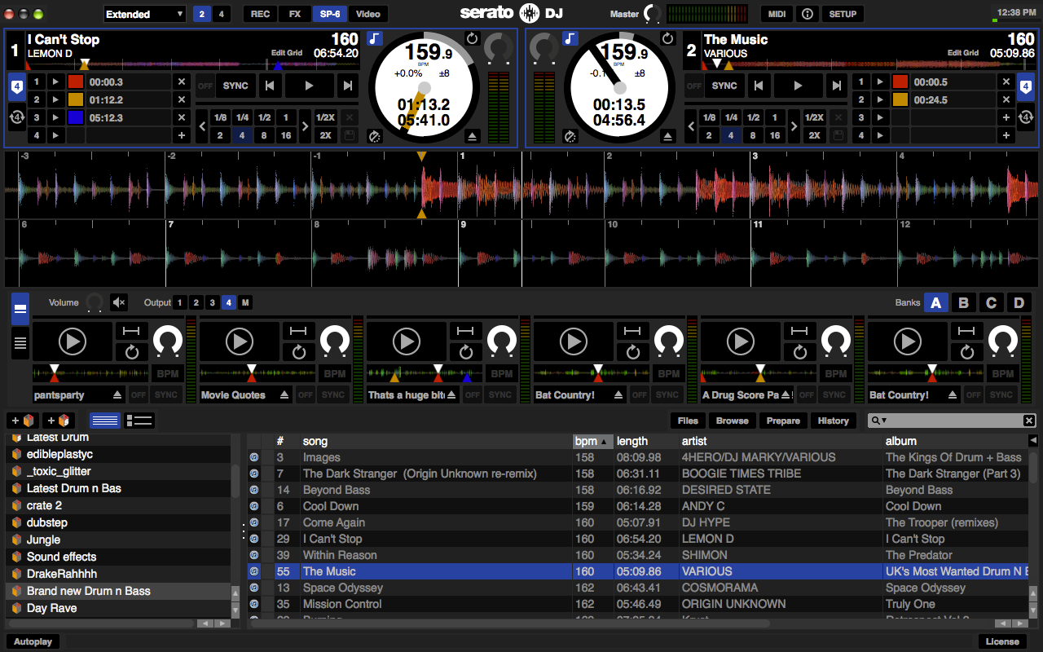Image resolution: width=1043 pixels, height=652 pixels.
Task: Open search field filter dropdown
Action: click(x=879, y=421)
